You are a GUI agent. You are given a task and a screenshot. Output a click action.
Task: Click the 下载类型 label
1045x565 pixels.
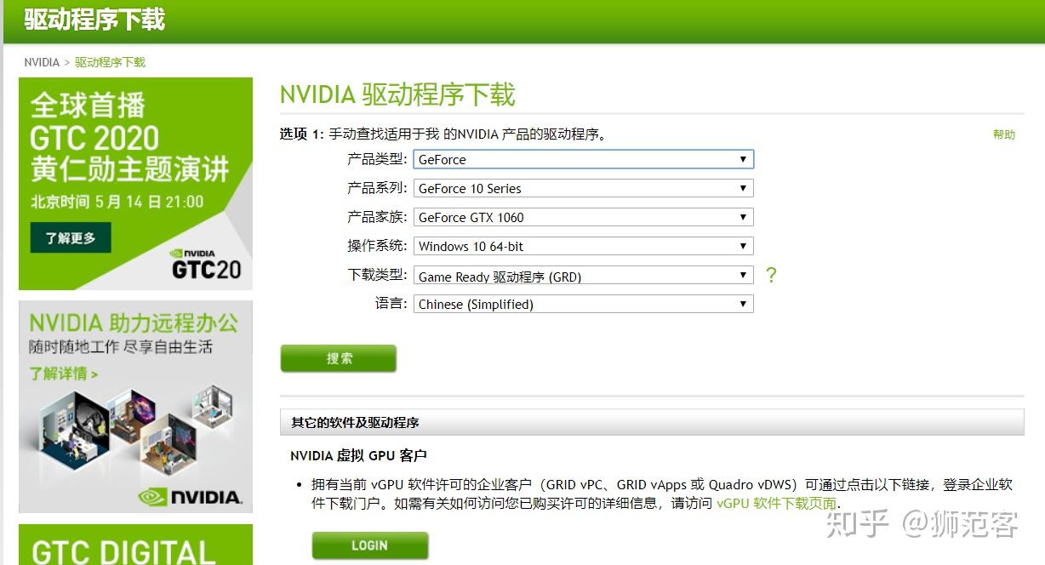(x=377, y=276)
